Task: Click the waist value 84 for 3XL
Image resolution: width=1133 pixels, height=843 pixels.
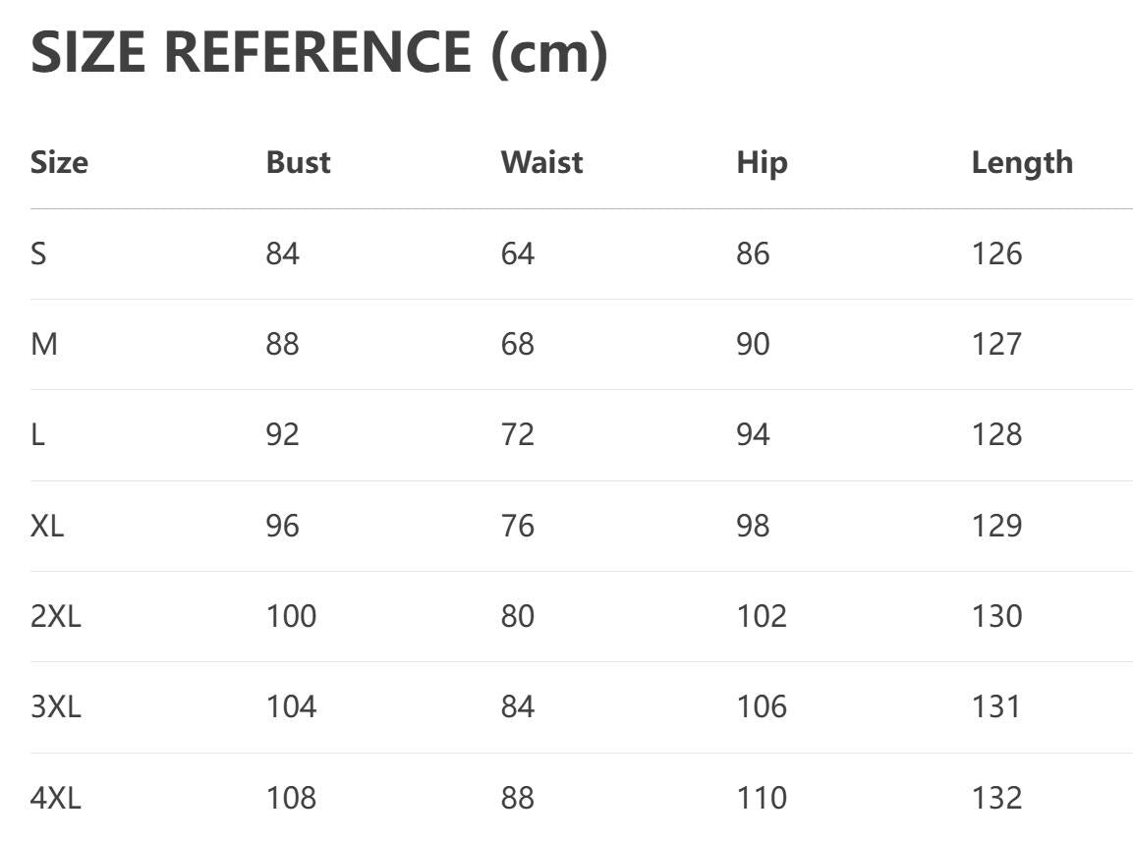Action: pos(518,706)
